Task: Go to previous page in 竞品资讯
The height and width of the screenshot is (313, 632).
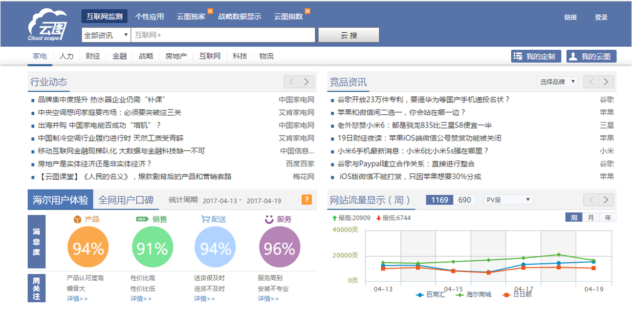Action: coord(592,81)
